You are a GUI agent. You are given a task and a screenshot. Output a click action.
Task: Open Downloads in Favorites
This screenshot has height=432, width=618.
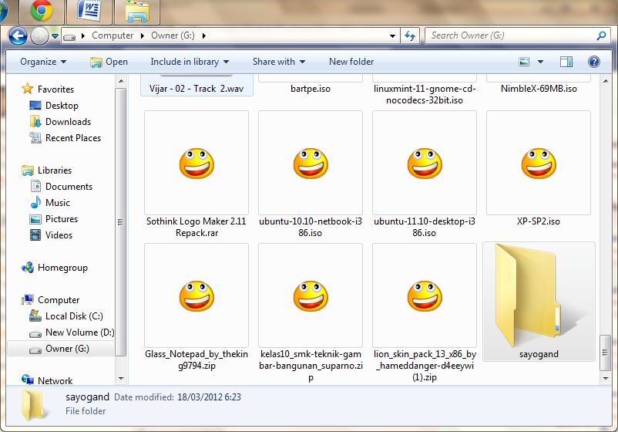click(60, 122)
